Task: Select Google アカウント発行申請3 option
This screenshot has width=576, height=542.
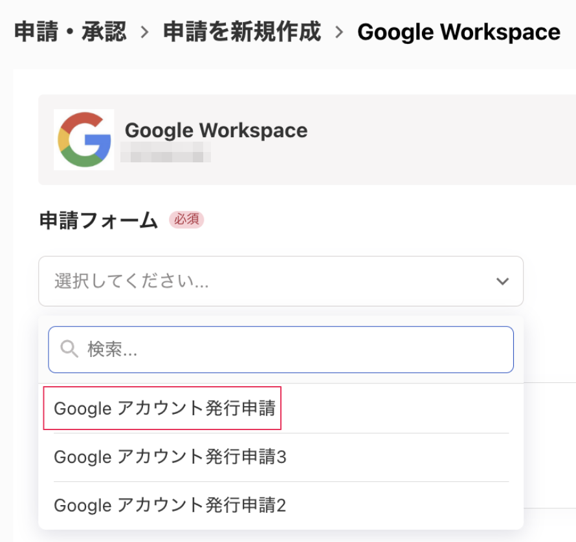Action: point(281,457)
